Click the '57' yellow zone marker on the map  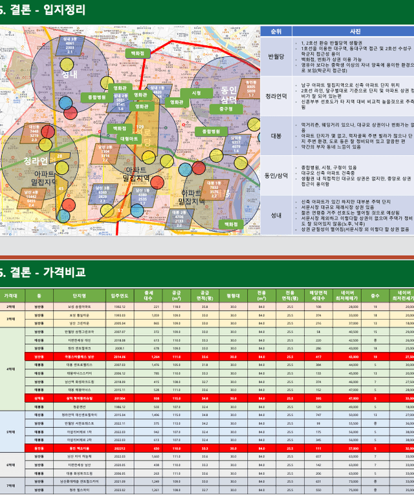click(120, 210)
